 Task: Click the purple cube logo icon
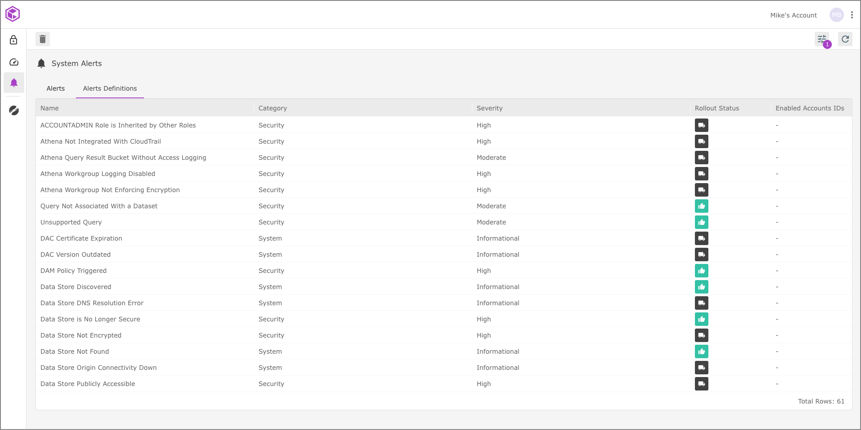click(13, 14)
